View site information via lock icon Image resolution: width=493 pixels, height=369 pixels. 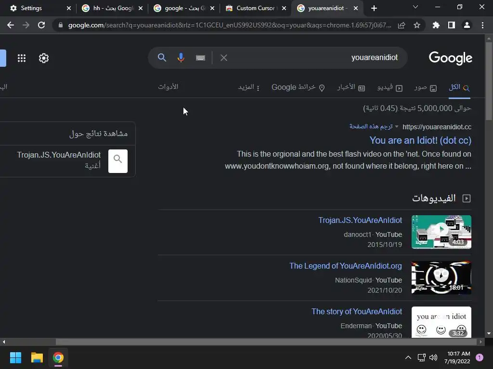coord(61,25)
